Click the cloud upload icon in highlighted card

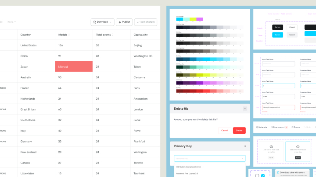point(298,146)
